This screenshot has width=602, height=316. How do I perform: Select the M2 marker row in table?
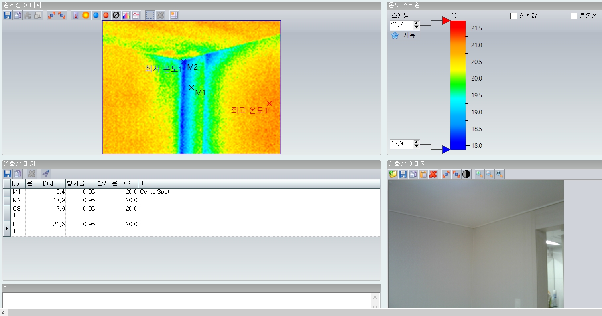coord(17,200)
